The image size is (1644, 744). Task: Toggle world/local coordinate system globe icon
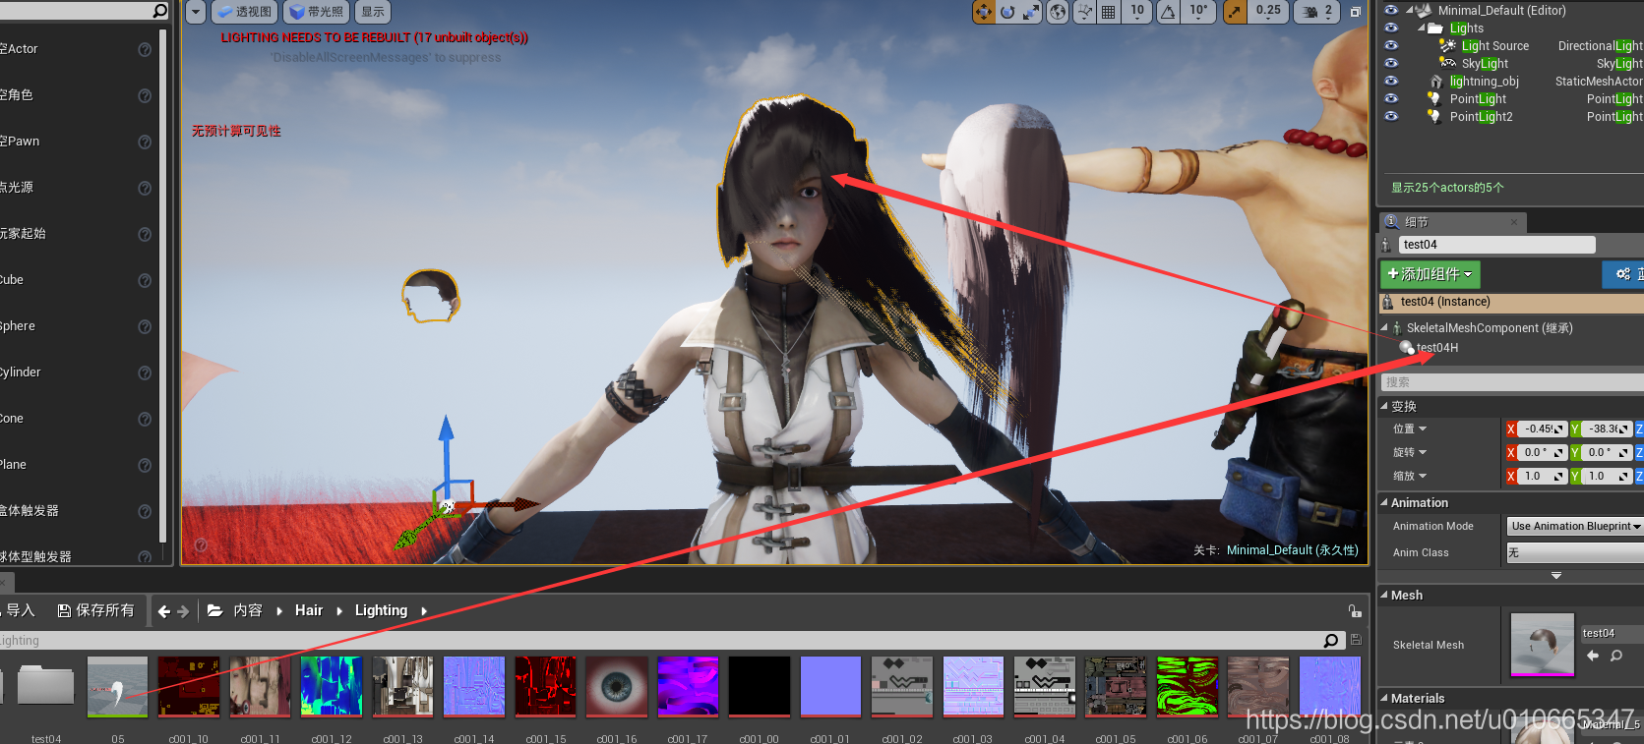[x=1058, y=12]
